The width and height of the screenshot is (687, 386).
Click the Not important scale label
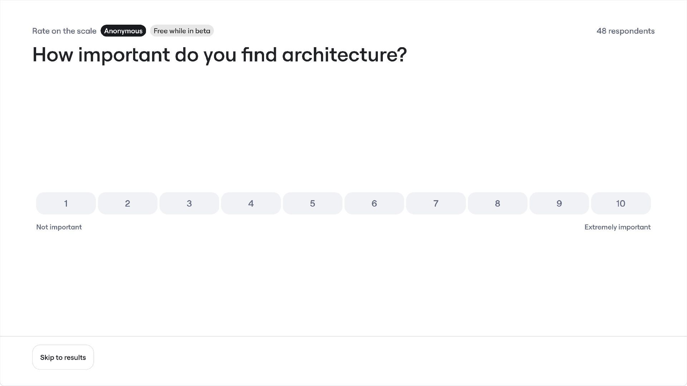[x=59, y=227]
